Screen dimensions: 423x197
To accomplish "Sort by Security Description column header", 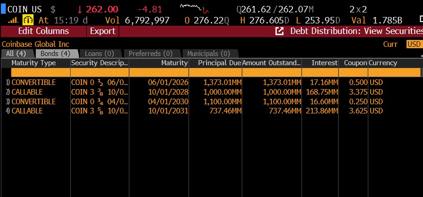I will point(100,63).
